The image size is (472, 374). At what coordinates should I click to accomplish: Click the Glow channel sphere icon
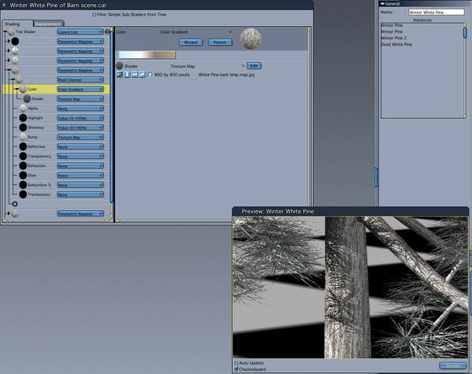23,176
